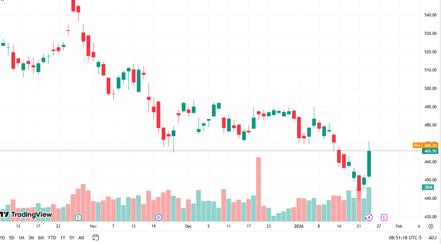Click the 465.95 current price label
This screenshot has height=244, width=441.
tap(427, 151)
